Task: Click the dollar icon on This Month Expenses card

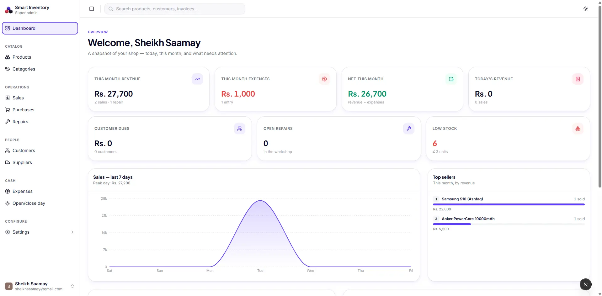Action: 324,79
